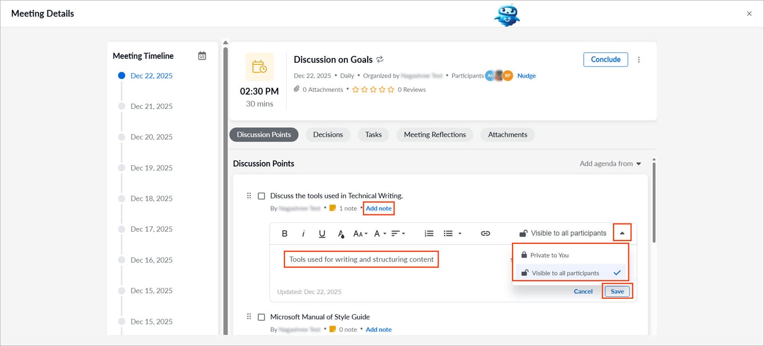Open the font size 'AA' dropdown
This screenshot has width=764, height=346.
(x=360, y=233)
